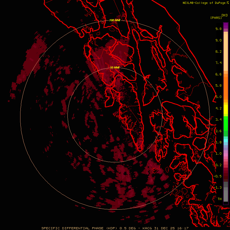Click the 3.4 value on the color scale
230x230 pixels.
218,120
